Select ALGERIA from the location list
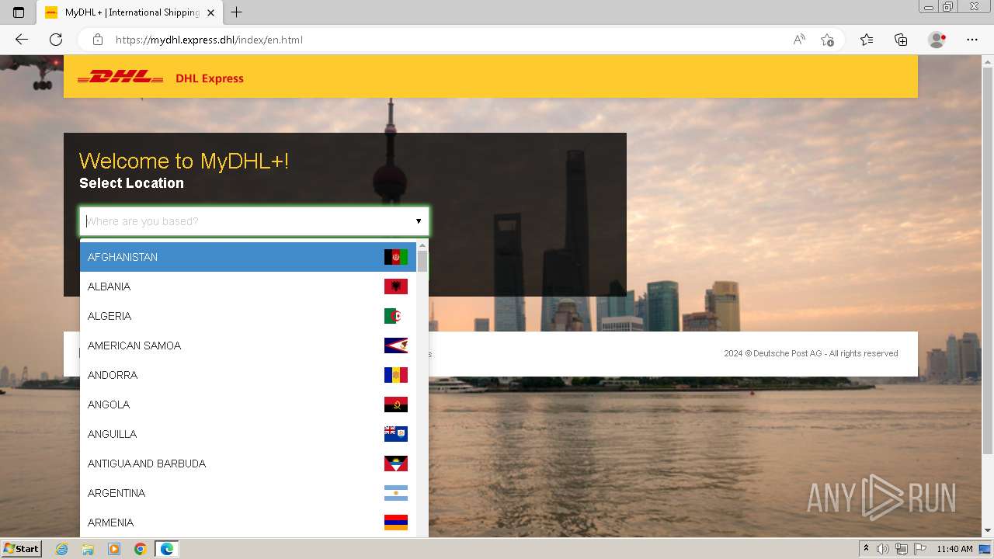Image resolution: width=994 pixels, height=559 pixels. 248,316
